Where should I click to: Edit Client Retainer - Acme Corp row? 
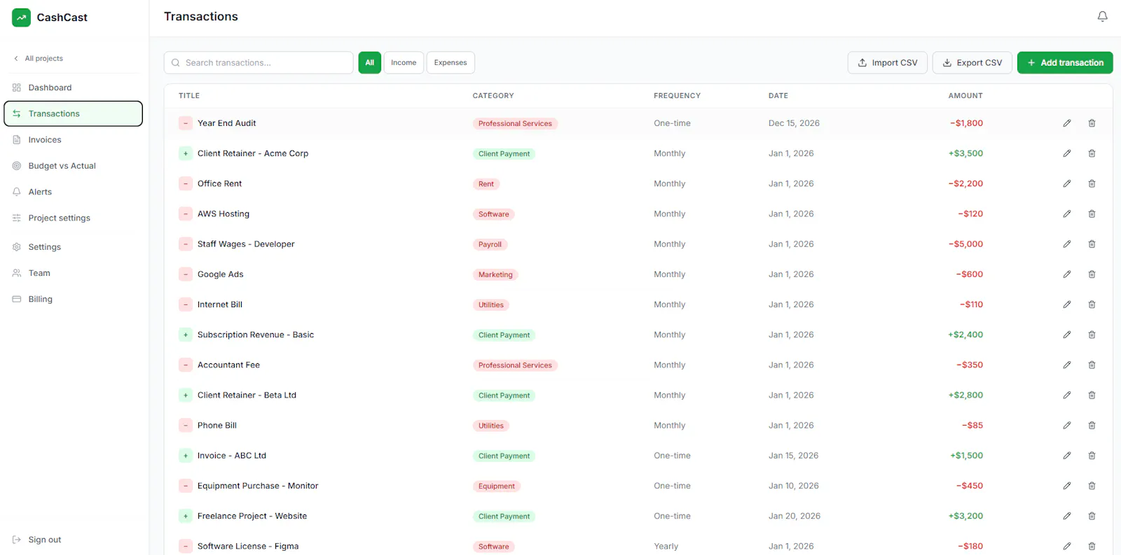pos(1067,153)
